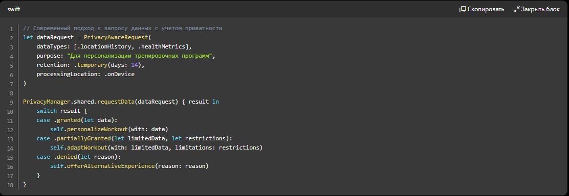
Task: Click the adaptWorkout method name
Action: (x=87, y=148)
